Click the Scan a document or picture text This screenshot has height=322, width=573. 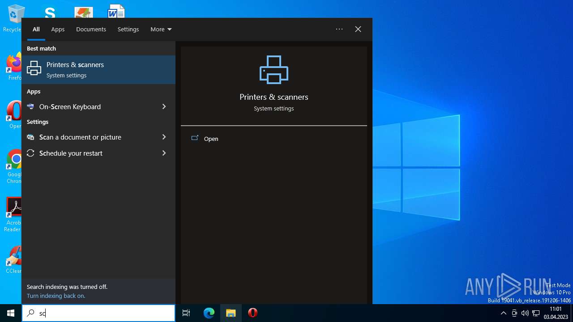[x=80, y=137]
